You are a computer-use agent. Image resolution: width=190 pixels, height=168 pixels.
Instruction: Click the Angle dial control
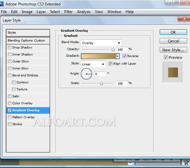(86, 74)
